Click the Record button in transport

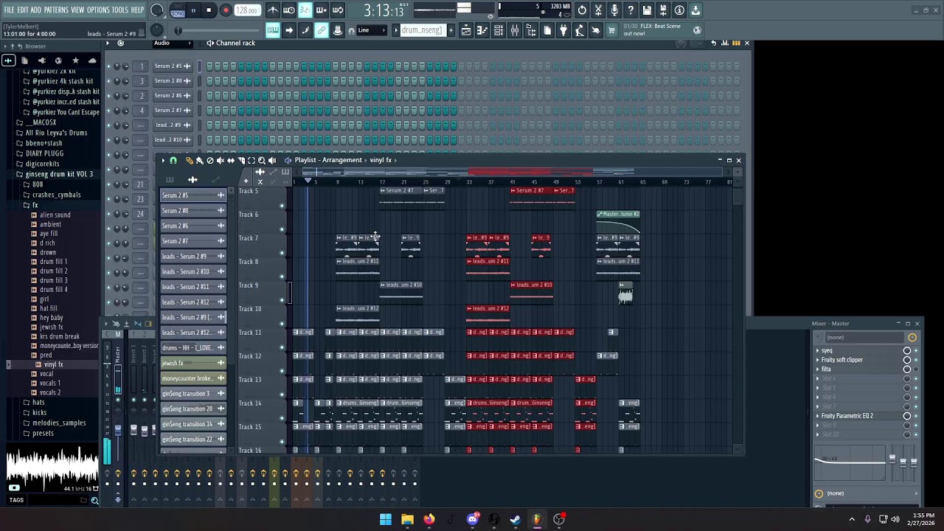coord(226,10)
